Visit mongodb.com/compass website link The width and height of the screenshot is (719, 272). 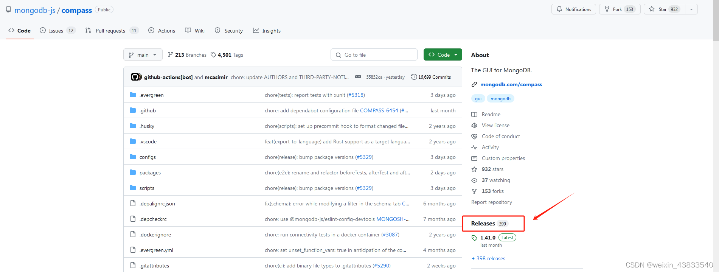click(511, 84)
